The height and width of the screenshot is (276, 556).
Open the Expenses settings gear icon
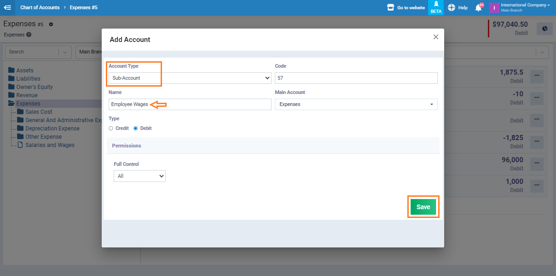click(51, 24)
